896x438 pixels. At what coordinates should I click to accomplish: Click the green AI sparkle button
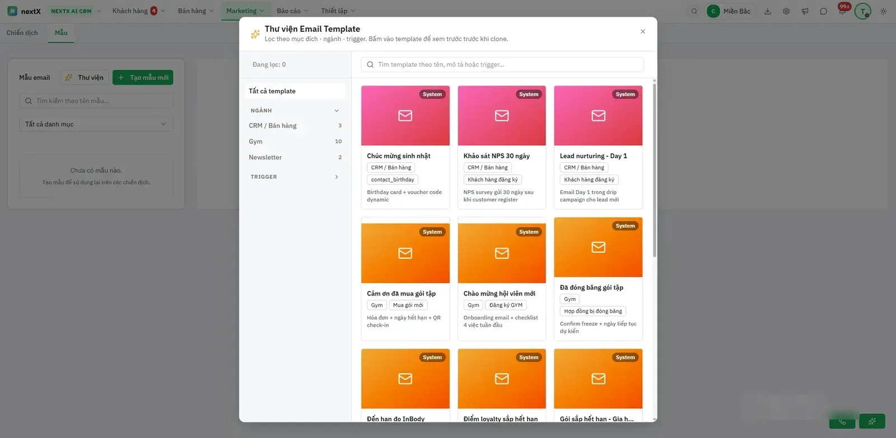coord(872,421)
